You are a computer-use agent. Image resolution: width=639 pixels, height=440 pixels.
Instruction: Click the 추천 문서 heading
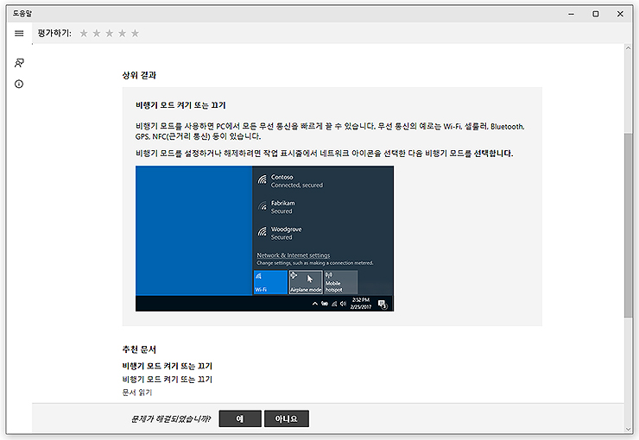click(139, 349)
